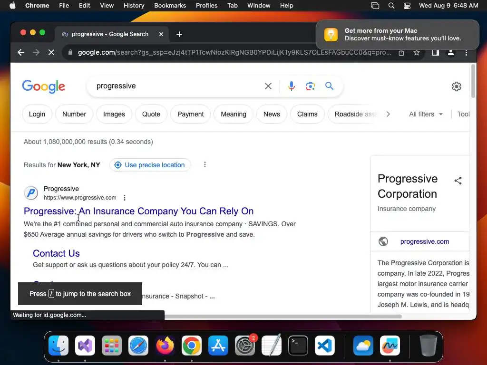This screenshot has width=487, height=365.
Task: Open Visual Studio Code from the Dock
Action: 324,346
